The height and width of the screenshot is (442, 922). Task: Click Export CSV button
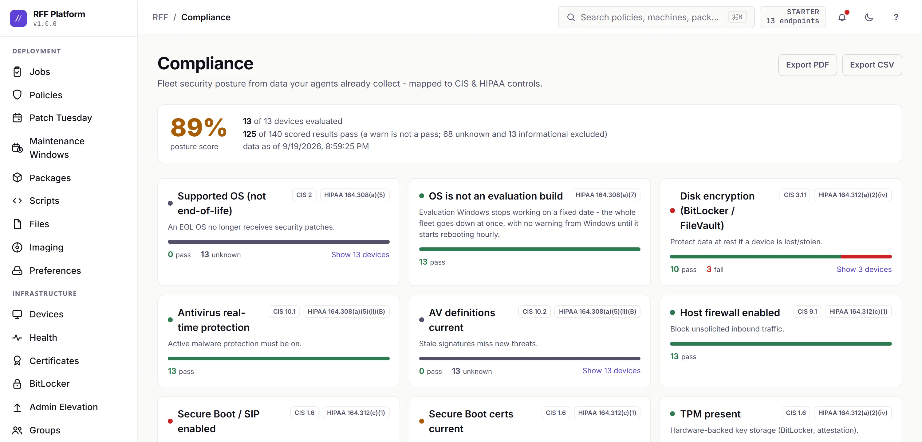click(x=872, y=65)
